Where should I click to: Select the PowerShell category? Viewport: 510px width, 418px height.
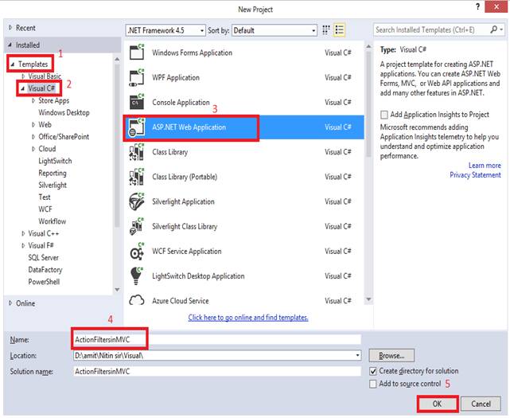44,282
